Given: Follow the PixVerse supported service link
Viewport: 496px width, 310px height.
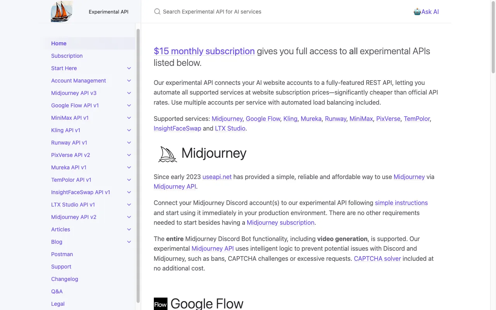Looking at the screenshot, I should (388, 119).
